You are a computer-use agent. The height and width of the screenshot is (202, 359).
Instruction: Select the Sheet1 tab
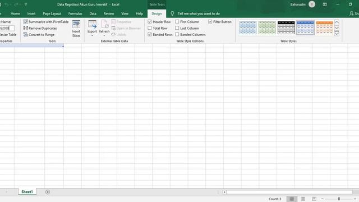click(x=27, y=192)
